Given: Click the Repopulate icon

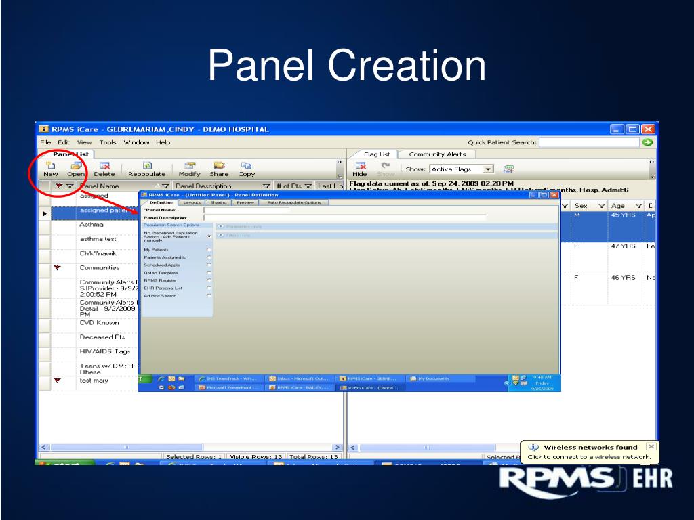Looking at the screenshot, I should coord(147,165).
